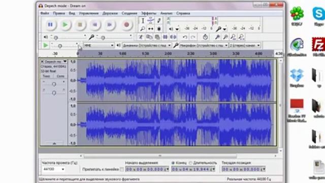Screen dimensions: 325x183
Task: Open the Справка menu
Action: coord(183,13)
